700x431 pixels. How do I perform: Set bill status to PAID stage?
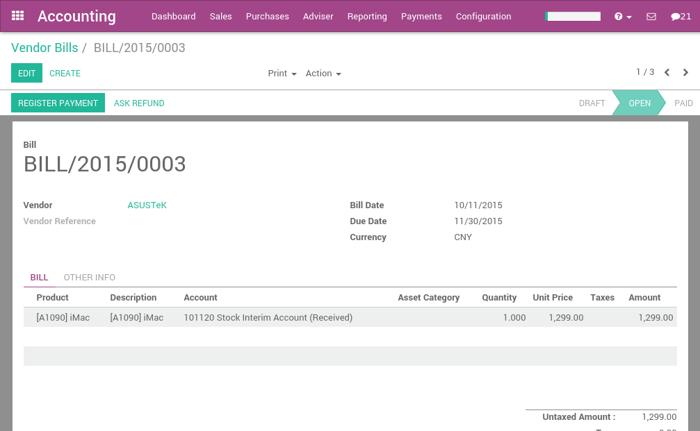tap(683, 103)
